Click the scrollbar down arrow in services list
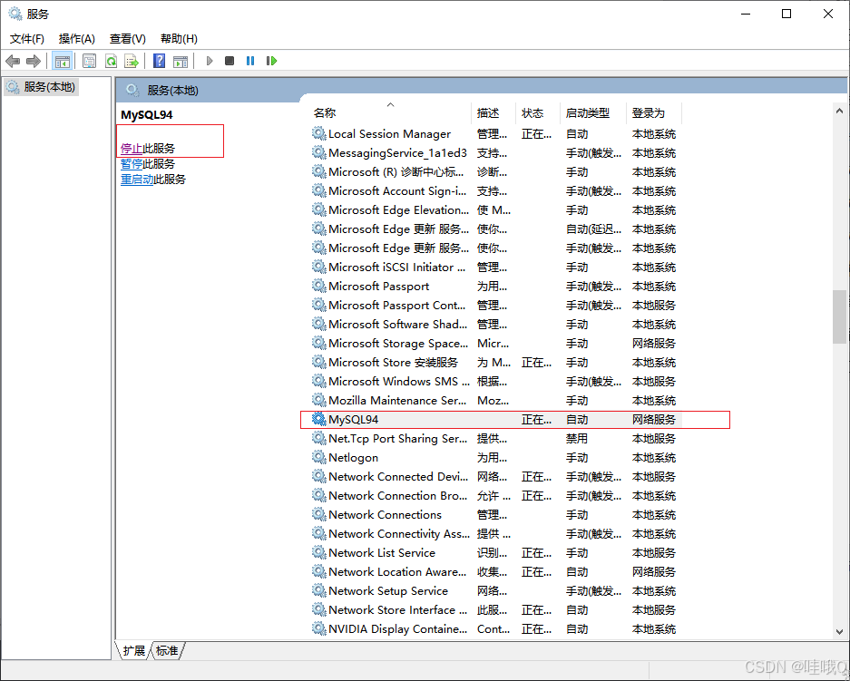Viewport: 850px width, 681px height. coord(840,632)
